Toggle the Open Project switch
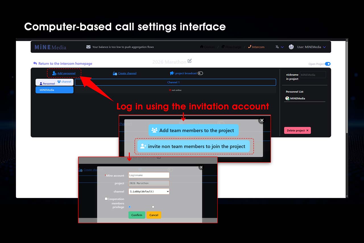The height and width of the screenshot is (243, 364). (328, 64)
